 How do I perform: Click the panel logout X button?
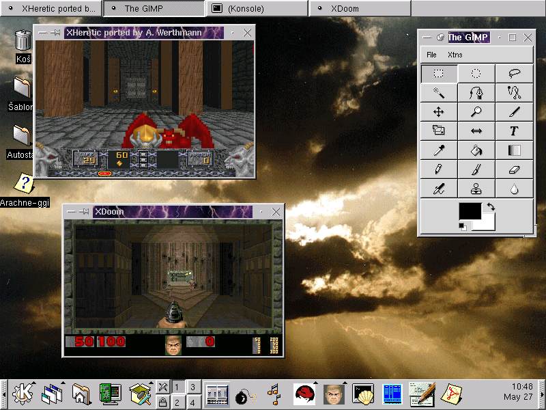click(x=162, y=387)
